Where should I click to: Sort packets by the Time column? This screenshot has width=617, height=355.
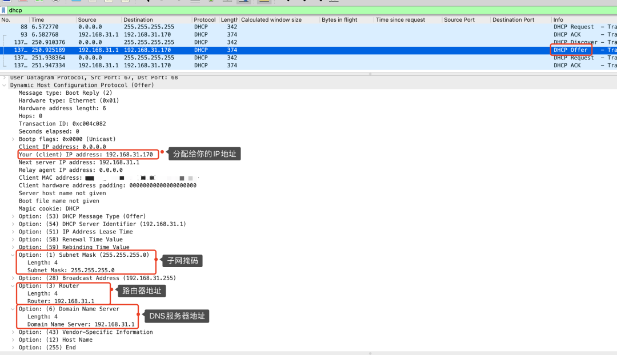point(53,19)
